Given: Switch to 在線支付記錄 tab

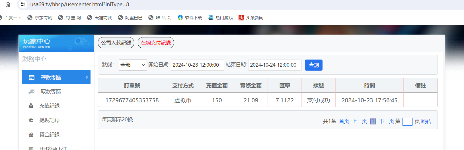Looking at the screenshot, I should (156, 43).
